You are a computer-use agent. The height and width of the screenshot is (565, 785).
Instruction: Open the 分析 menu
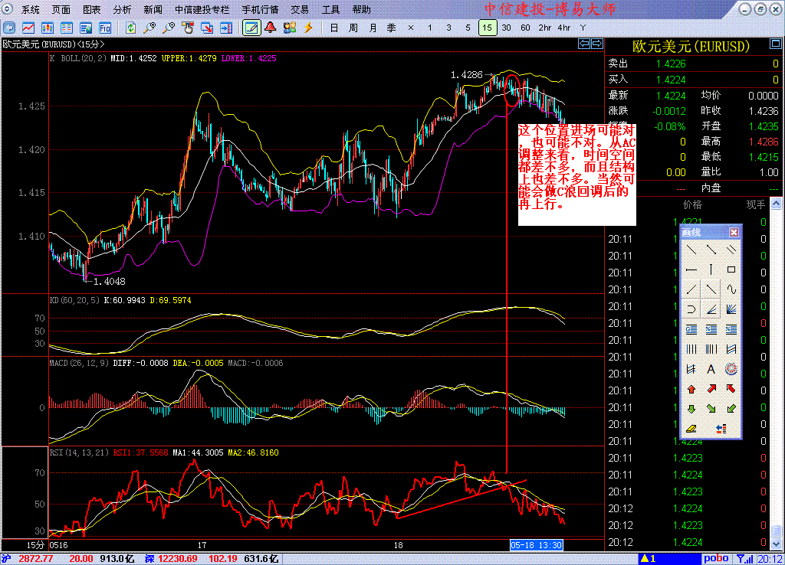click(122, 9)
